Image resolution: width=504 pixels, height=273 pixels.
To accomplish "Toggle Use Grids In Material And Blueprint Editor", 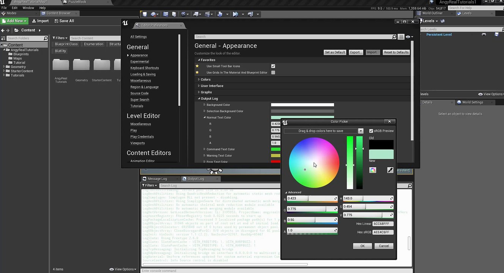I will pyautogui.click(x=273, y=72).
